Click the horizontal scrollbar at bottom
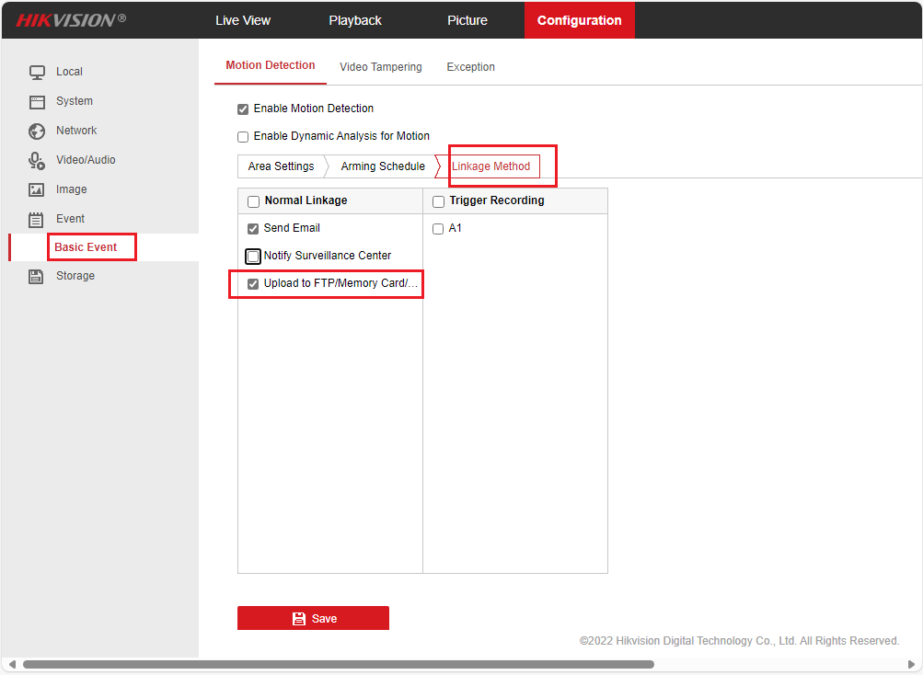 (338, 664)
